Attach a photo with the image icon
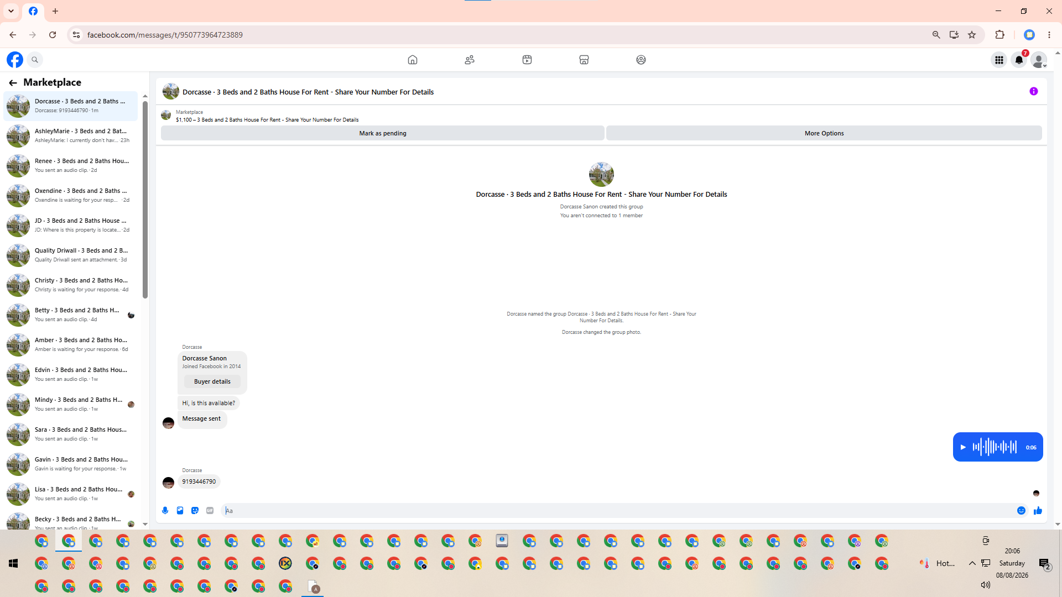The width and height of the screenshot is (1062, 597). tap(180, 511)
